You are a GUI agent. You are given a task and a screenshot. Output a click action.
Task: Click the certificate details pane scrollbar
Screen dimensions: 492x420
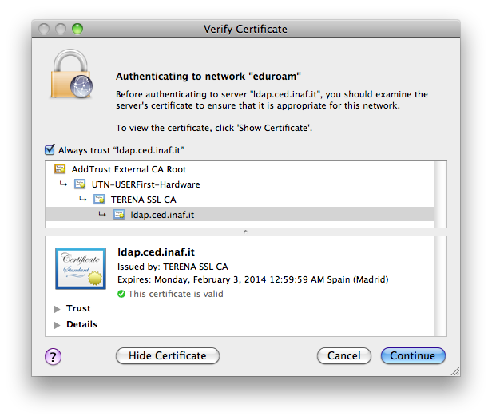(441, 287)
